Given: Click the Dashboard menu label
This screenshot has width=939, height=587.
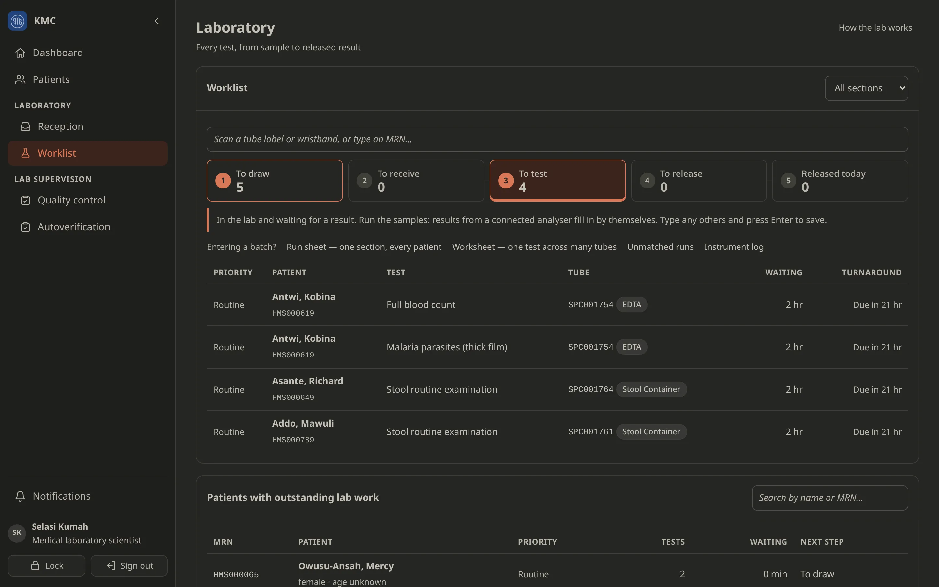Looking at the screenshot, I should 58,53.
